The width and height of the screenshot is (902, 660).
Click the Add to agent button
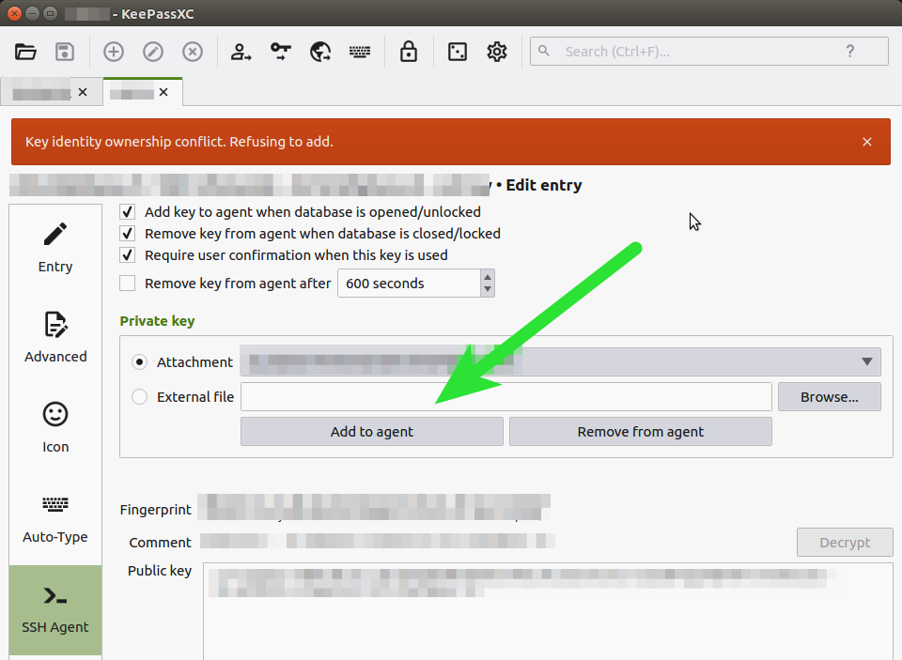(x=371, y=430)
